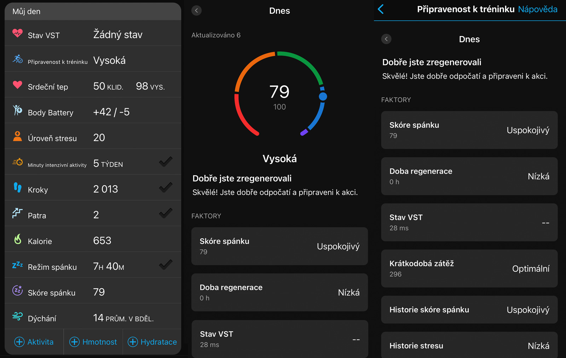The width and height of the screenshot is (566, 358).
Task: Add new Hydratace entry
Action: (152, 342)
